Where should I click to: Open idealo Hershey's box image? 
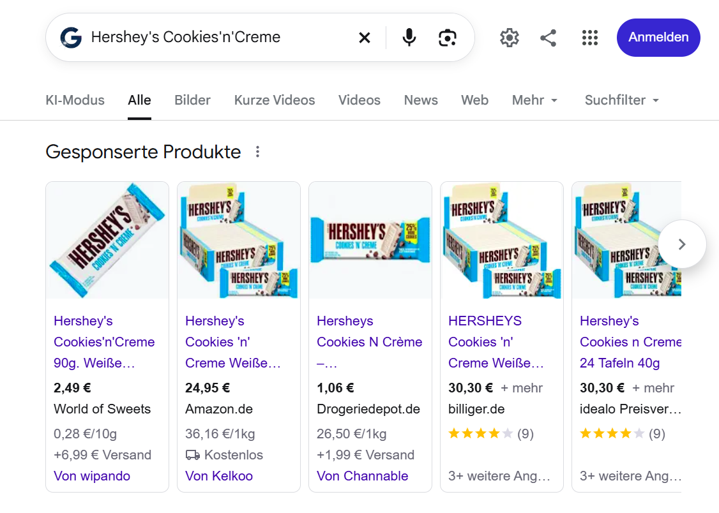626,241
